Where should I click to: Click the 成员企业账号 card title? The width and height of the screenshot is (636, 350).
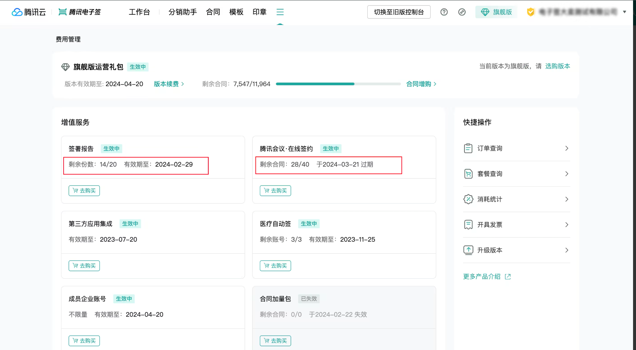[x=87, y=299]
